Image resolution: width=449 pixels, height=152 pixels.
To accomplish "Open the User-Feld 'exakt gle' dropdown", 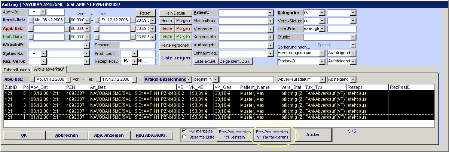I will pyautogui.click(x=322, y=29).
